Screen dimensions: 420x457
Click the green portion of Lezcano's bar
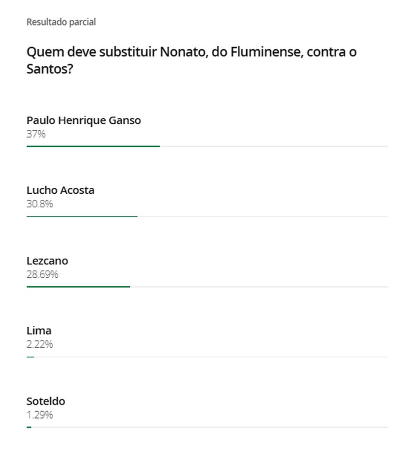click(x=79, y=287)
